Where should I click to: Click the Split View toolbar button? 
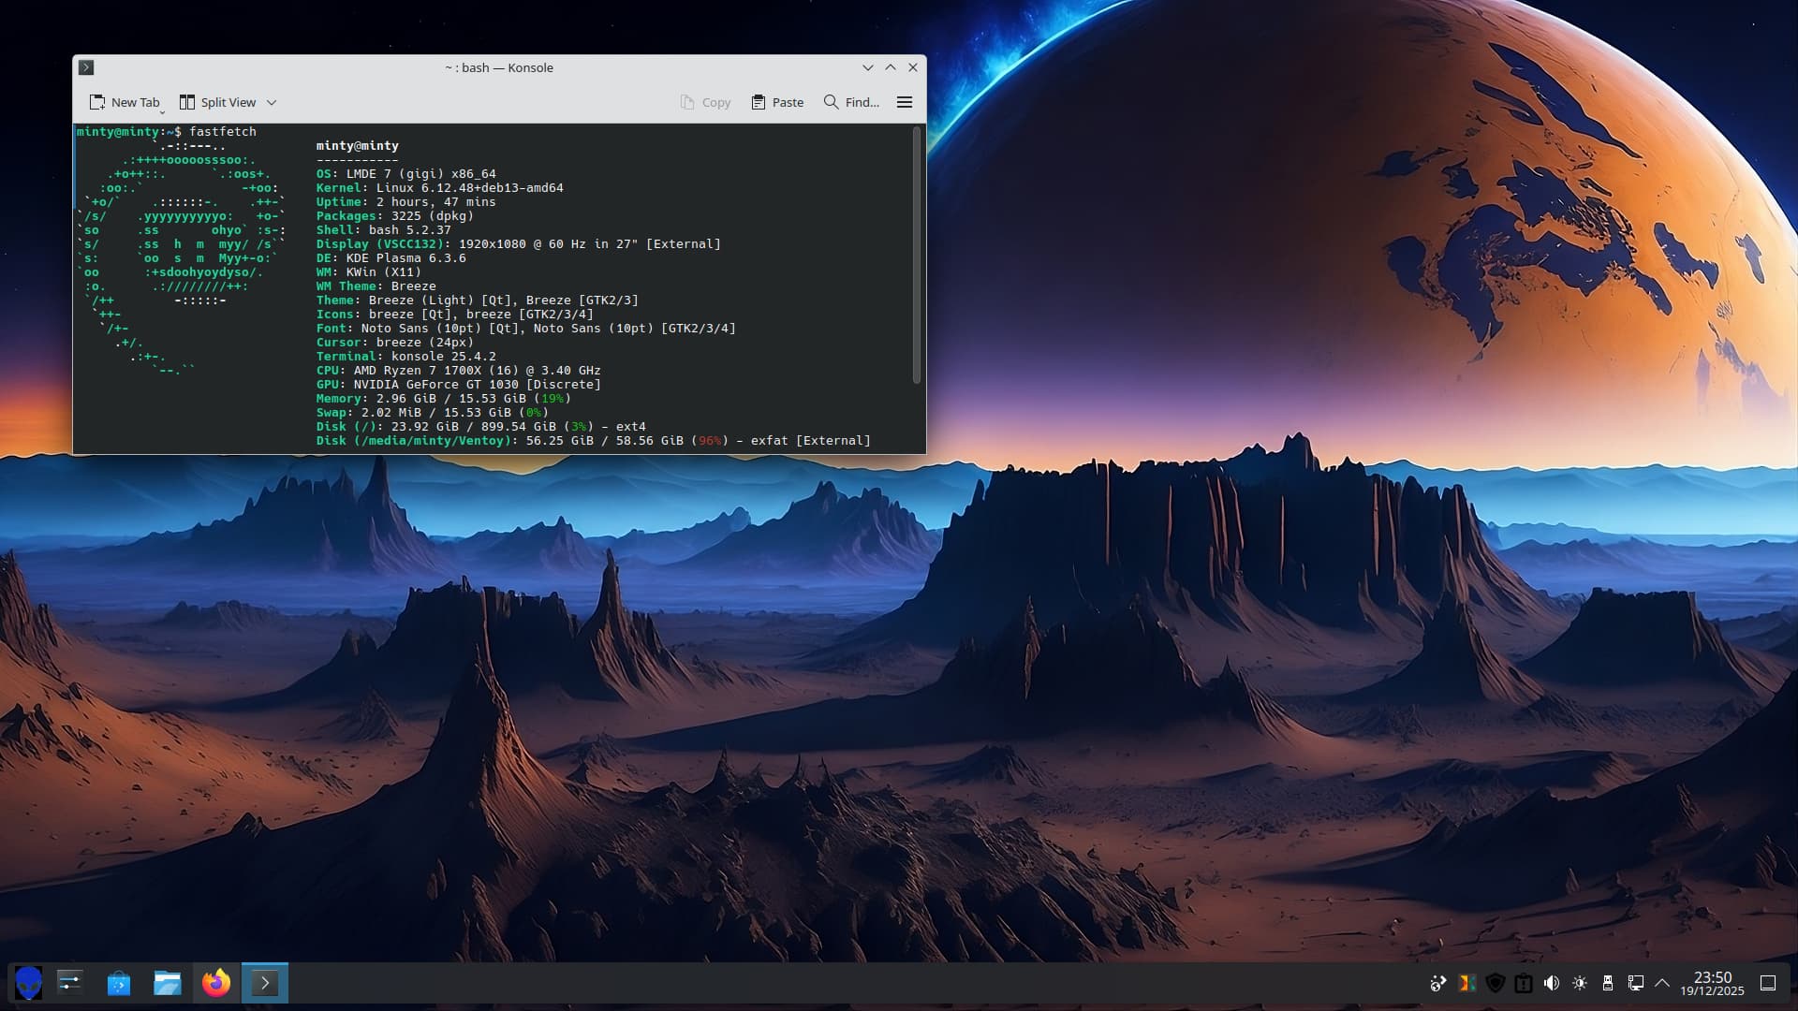[217, 102]
